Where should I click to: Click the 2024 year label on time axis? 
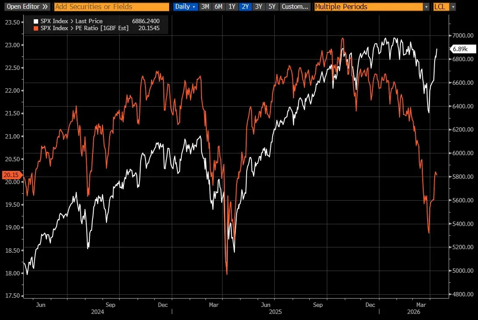[98, 312]
